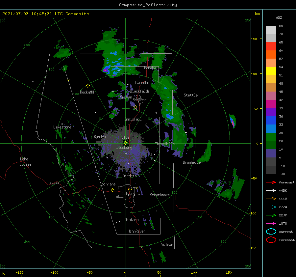Click the Lake Louise label
Viewport: 296px width, 277px height.
click(25, 162)
